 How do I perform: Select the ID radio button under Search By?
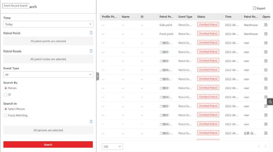click(x=6, y=94)
